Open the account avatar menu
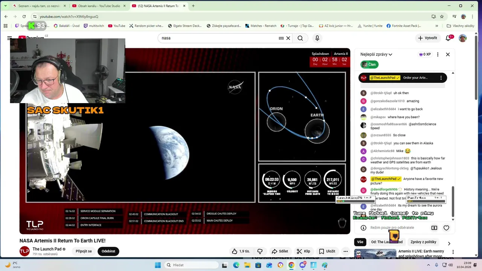 (x=462, y=38)
